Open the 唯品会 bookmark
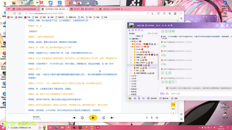The image size is (232, 130). [x=19, y=17]
